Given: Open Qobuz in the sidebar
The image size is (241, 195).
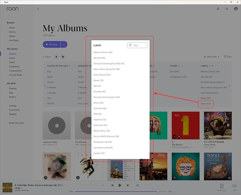Looking at the screenshot, I should [12, 36].
